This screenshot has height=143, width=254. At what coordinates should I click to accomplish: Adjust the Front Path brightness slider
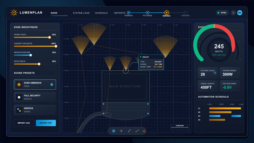point(35,37)
